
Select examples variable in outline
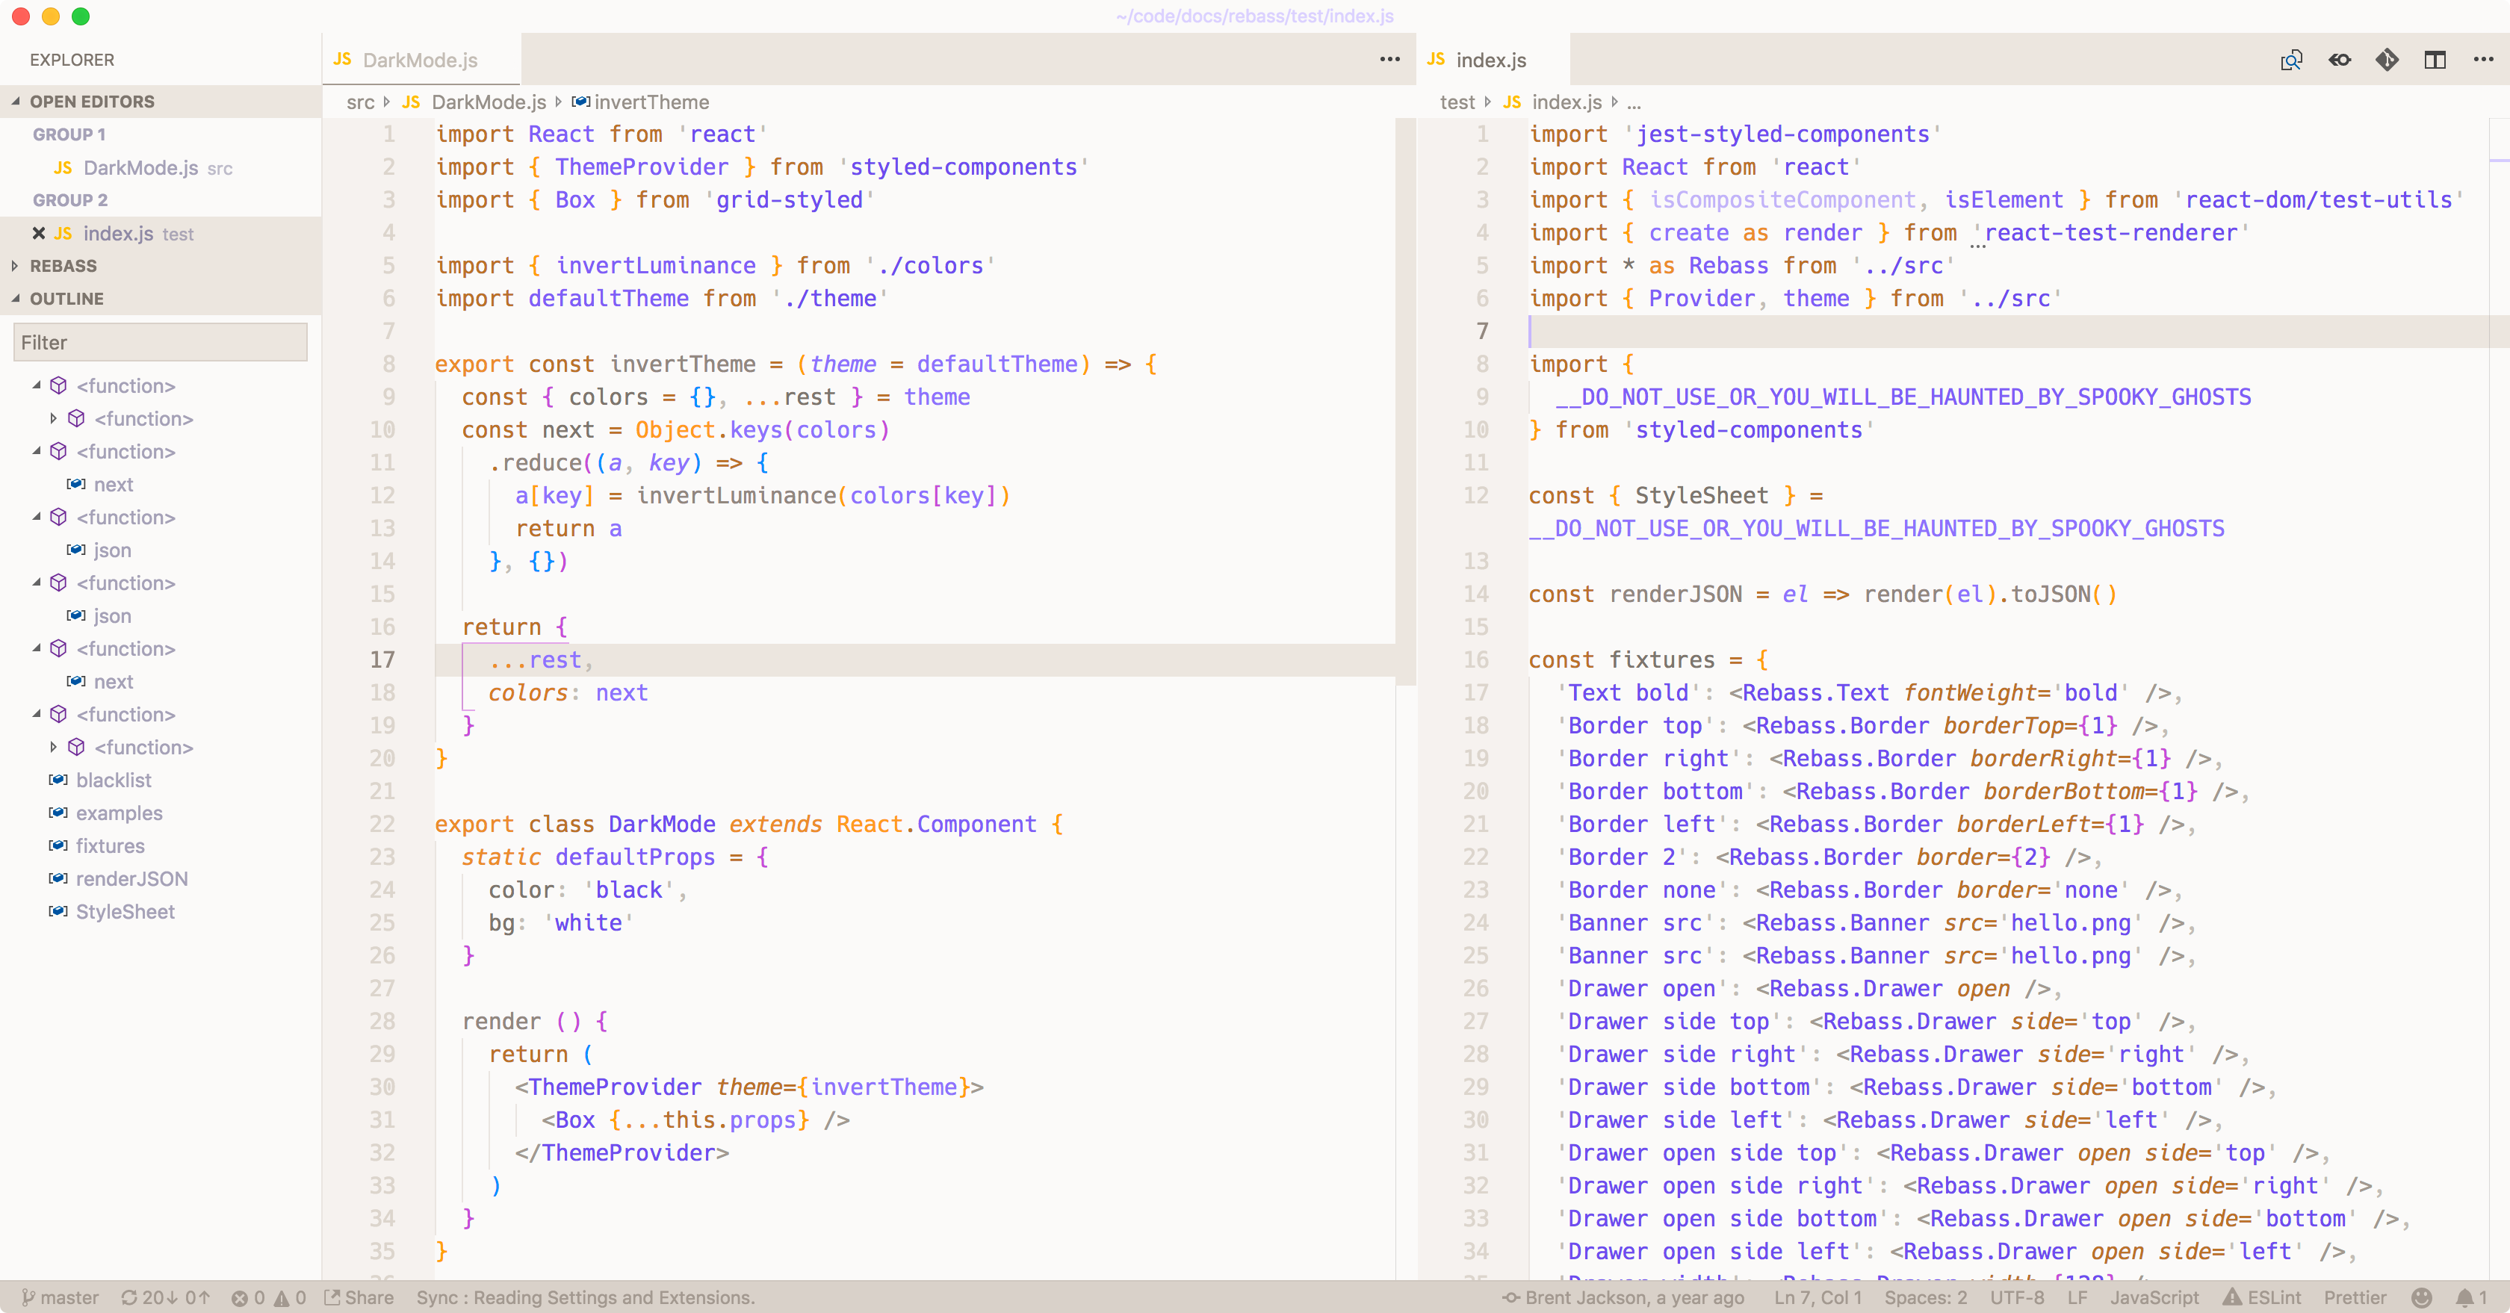pos(119,813)
